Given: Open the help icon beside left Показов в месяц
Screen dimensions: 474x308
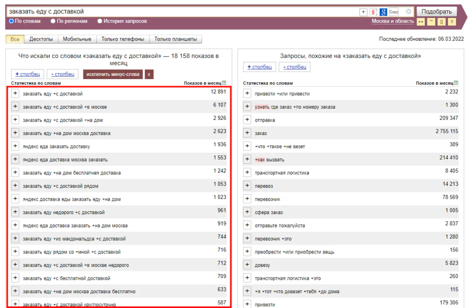Looking at the screenshot, I should click(x=224, y=83).
